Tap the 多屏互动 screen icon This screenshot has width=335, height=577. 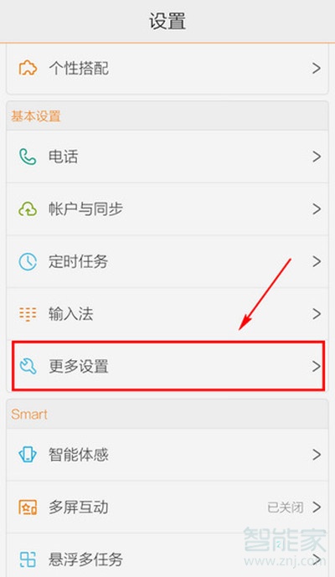[28, 507]
